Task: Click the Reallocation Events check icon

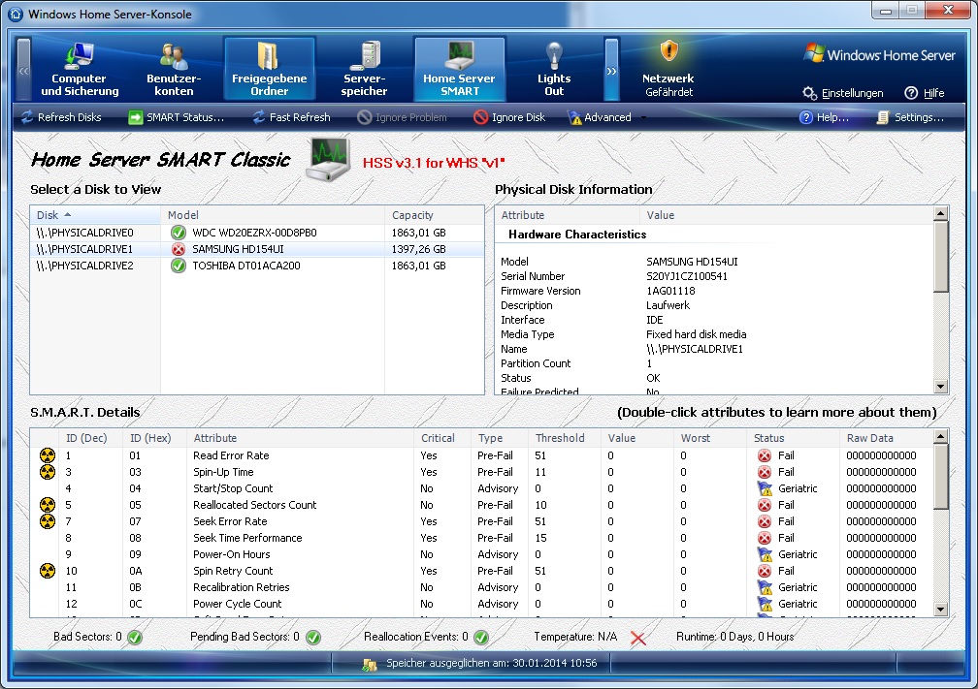Action: point(481,638)
